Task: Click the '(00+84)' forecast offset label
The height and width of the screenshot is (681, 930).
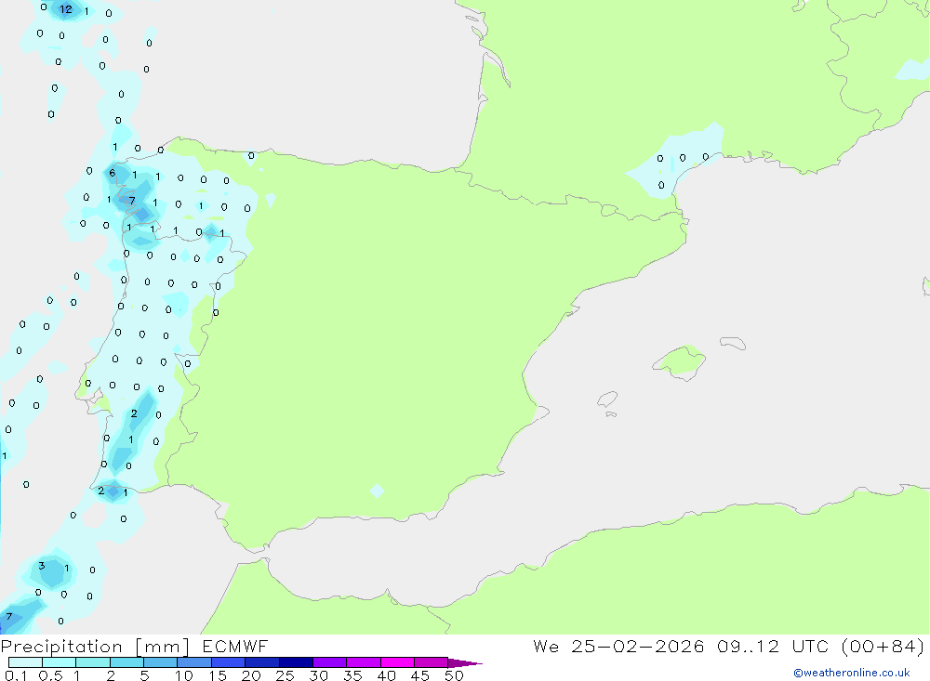Action: tap(883, 646)
